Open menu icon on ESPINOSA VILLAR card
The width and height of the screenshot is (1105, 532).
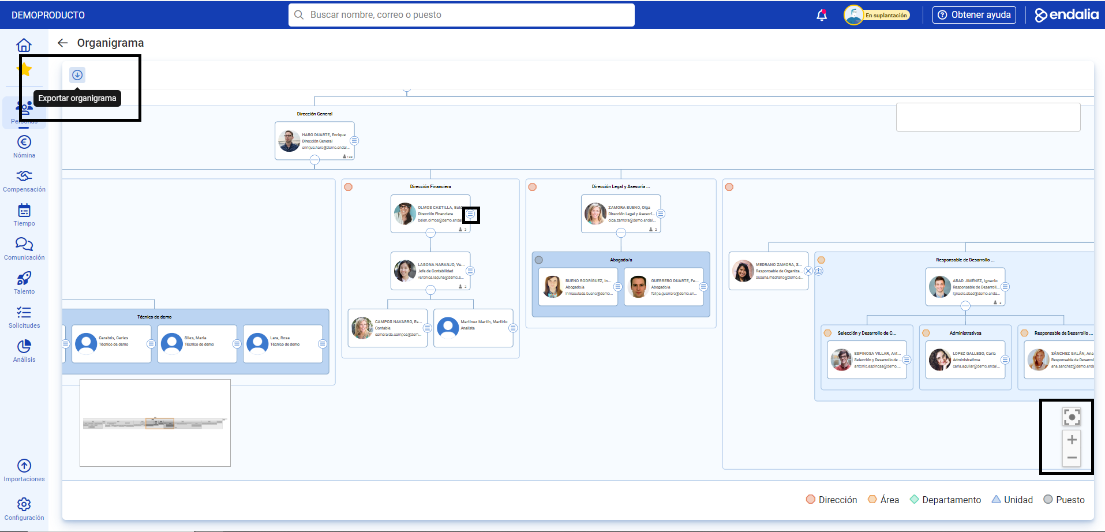point(907,359)
